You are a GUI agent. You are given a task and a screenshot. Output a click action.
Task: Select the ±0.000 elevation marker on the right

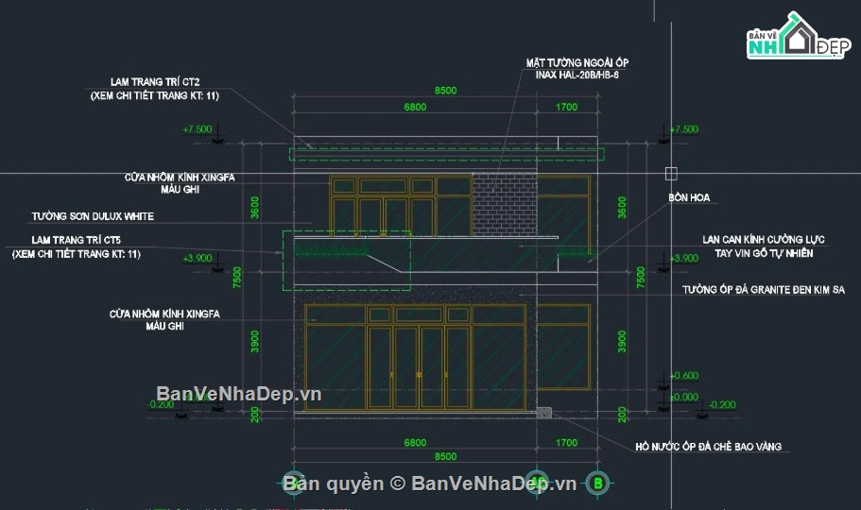(684, 397)
